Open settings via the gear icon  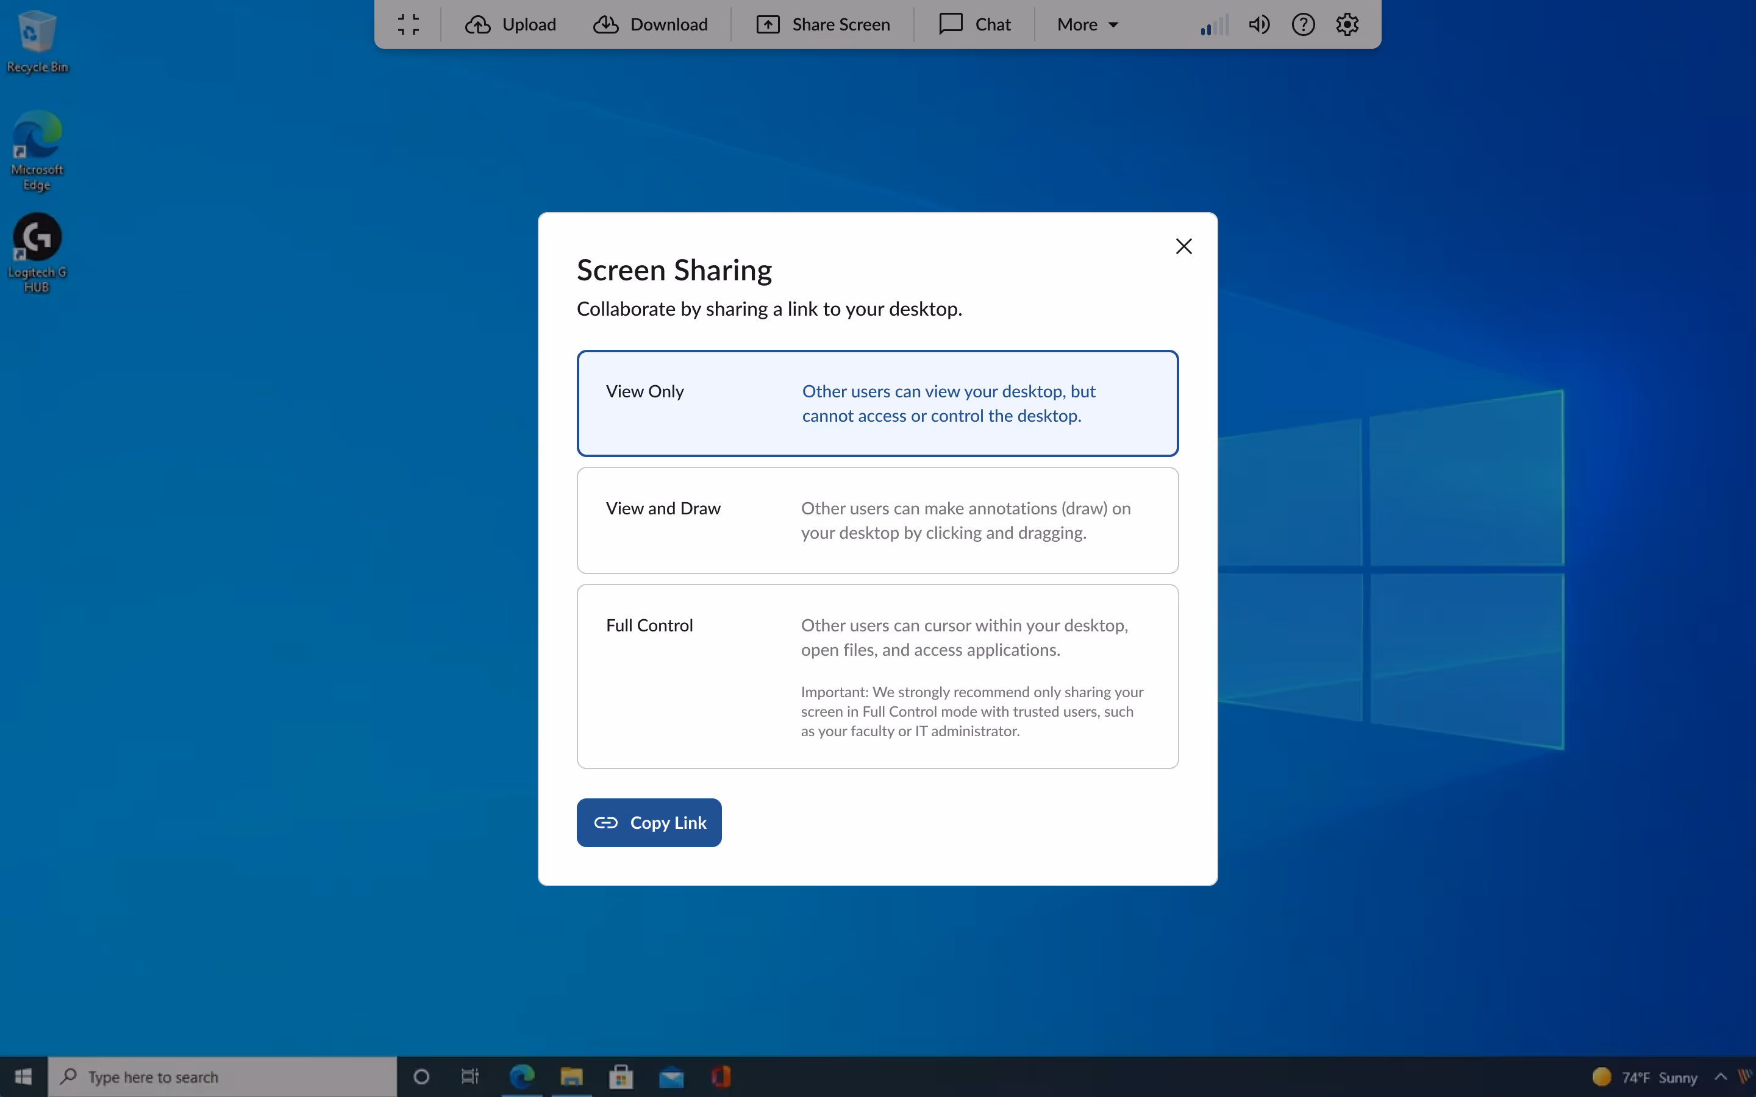pyautogui.click(x=1347, y=24)
